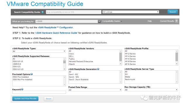
Task: Click the help icon beside Search Compatibility Guide
Action: coord(42,12)
